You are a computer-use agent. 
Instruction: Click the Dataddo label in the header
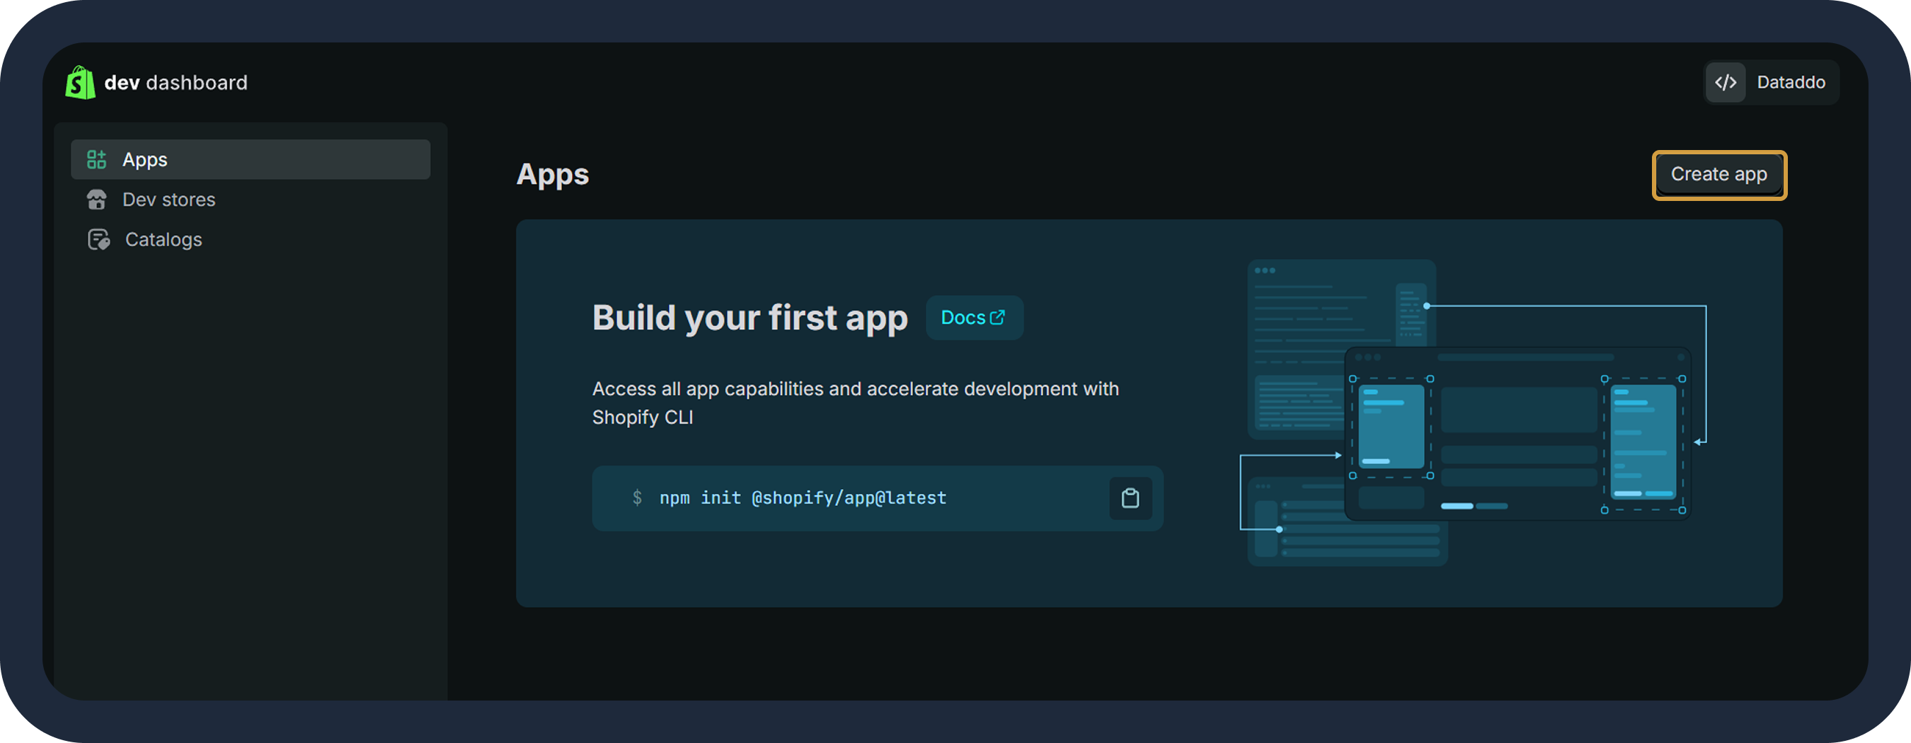[x=1791, y=82]
